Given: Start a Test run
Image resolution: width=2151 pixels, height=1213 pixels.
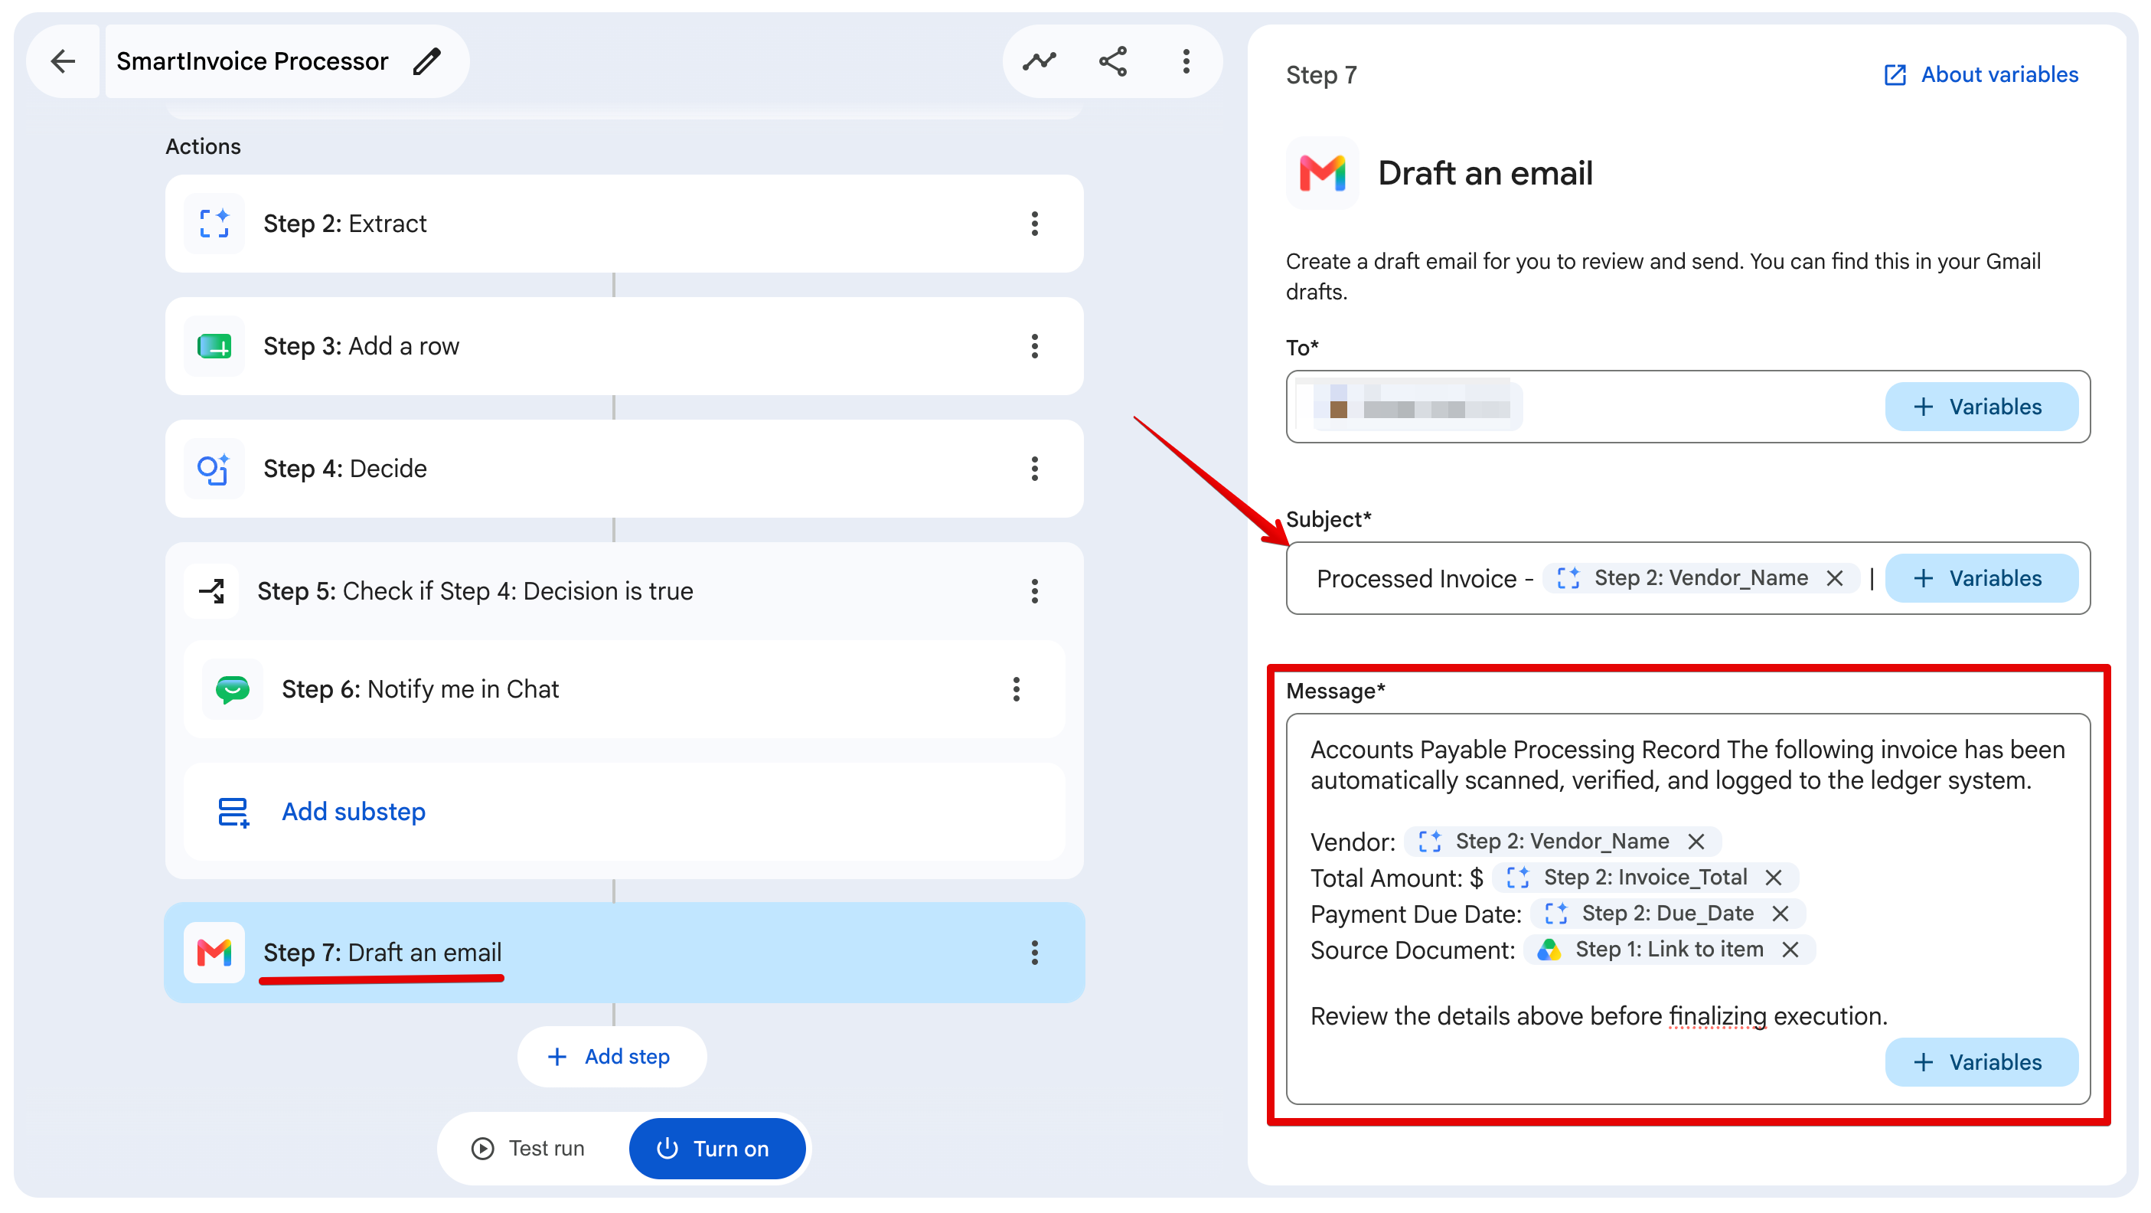Looking at the screenshot, I should 530,1149.
